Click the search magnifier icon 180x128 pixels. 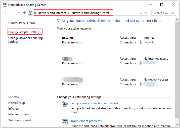coord(173,13)
